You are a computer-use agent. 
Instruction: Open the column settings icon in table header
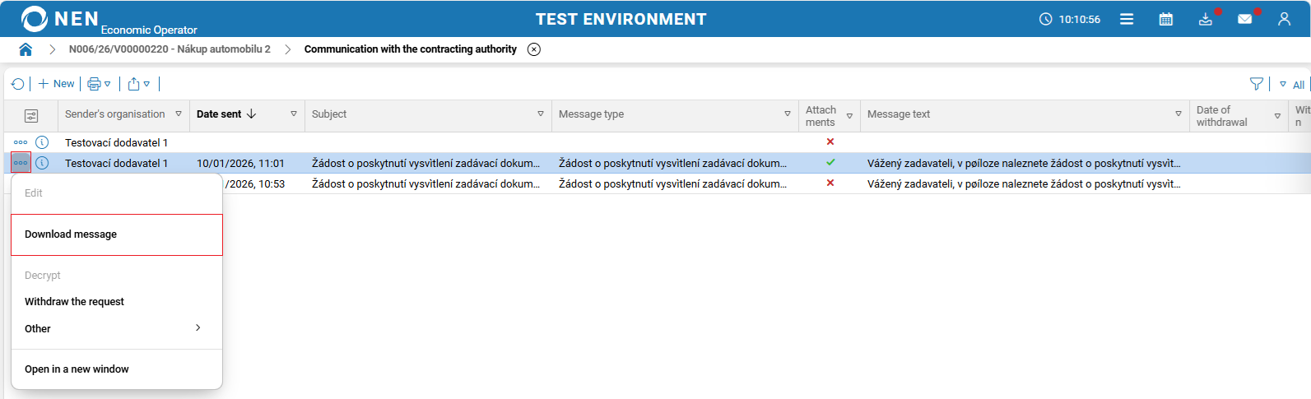click(31, 116)
